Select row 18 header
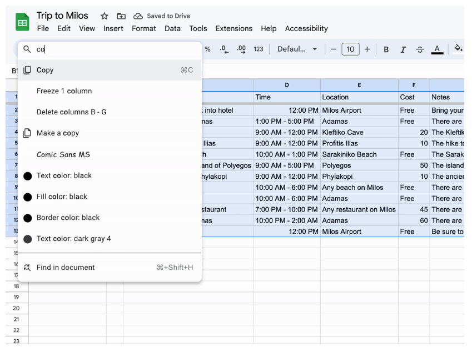472x347 pixels. [17, 286]
